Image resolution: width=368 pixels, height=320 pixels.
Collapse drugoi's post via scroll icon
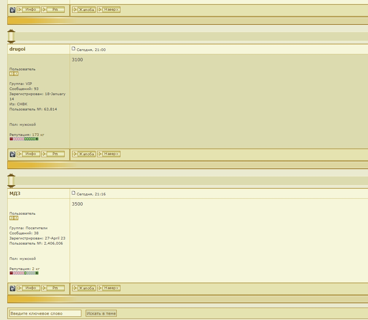(11, 36)
